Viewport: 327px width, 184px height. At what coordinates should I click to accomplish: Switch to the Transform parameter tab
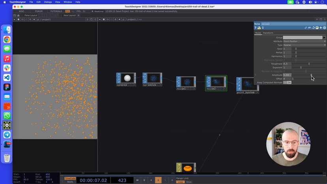[x=268, y=33]
